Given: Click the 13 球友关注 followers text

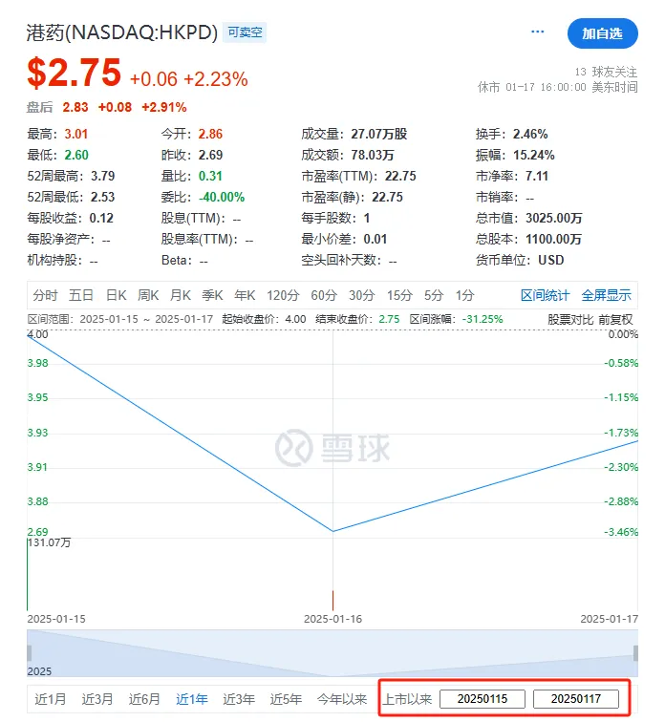Looking at the screenshot, I should point(606,72).
